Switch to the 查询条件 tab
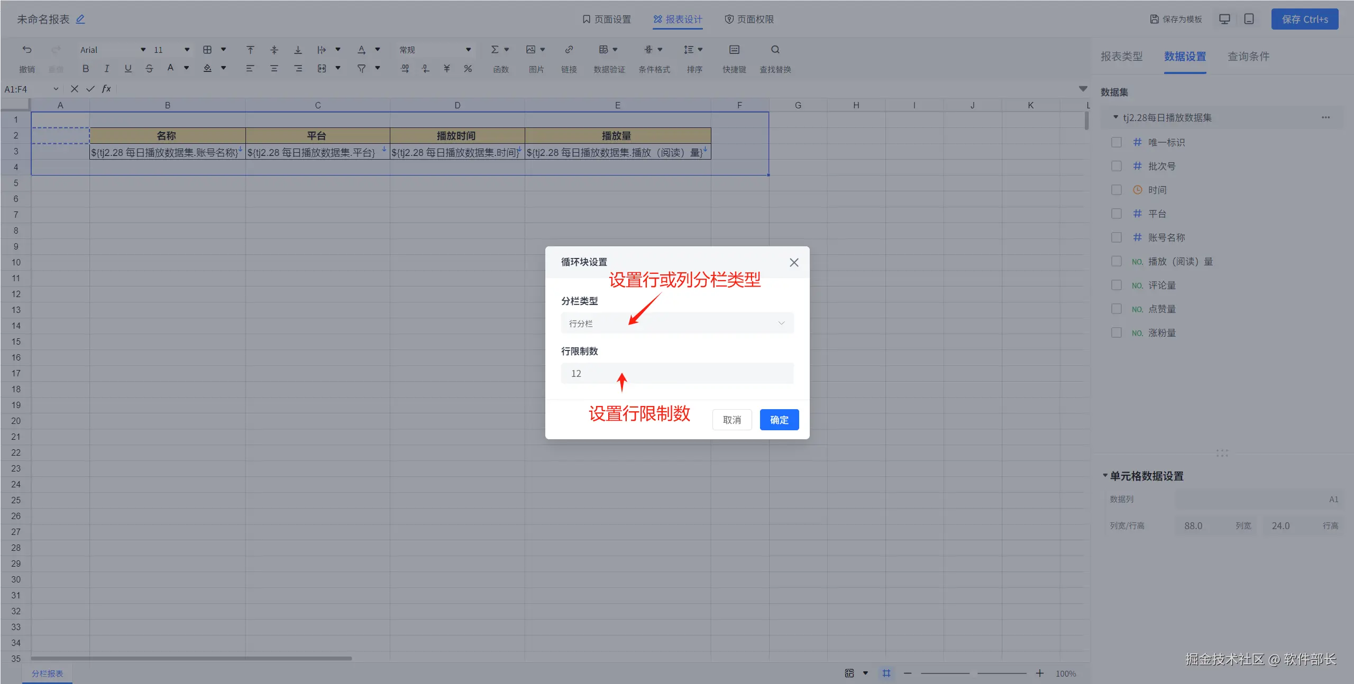 (1248, 57)
